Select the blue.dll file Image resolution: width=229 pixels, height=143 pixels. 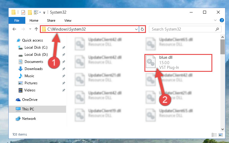[178, 63]
